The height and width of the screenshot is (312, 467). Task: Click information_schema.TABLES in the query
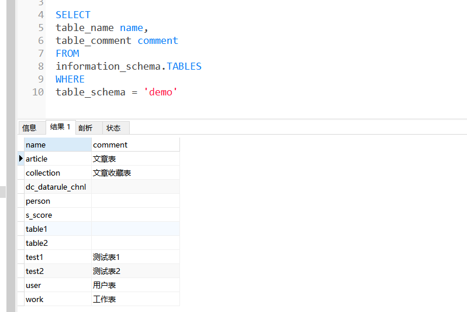[x=129, y=66]
